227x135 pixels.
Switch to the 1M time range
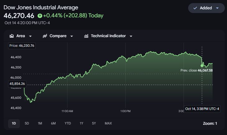(x=40, y=124)
